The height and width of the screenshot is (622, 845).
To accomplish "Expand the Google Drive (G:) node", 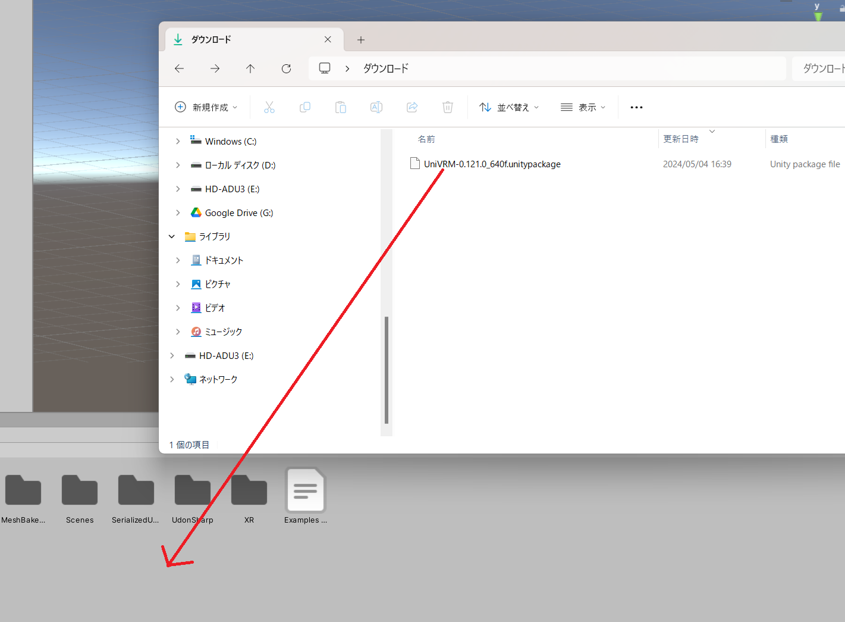I will point(178,212).
